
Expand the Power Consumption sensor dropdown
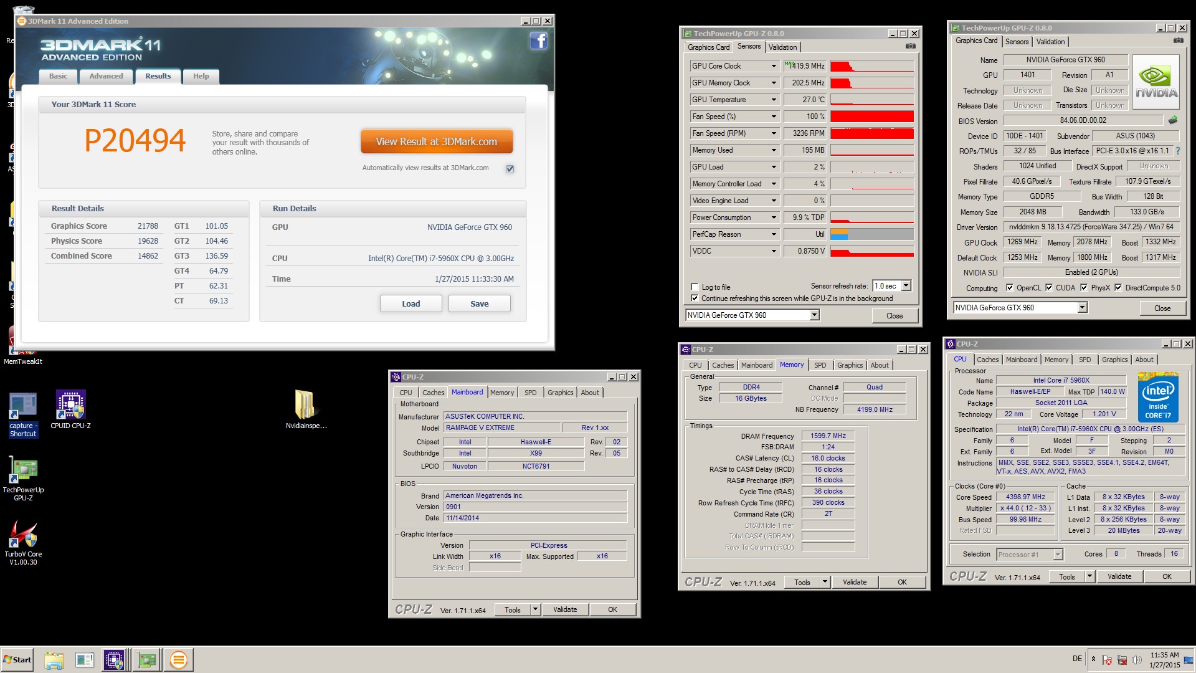pyautogui.click(x=774, y=217)
